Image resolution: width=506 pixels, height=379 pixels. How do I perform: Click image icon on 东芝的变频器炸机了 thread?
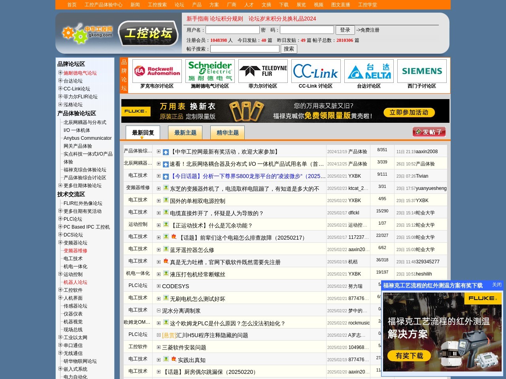coord(166,188)
